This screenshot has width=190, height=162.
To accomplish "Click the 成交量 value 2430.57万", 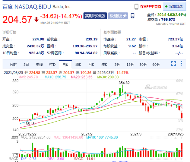I will 35,46.
